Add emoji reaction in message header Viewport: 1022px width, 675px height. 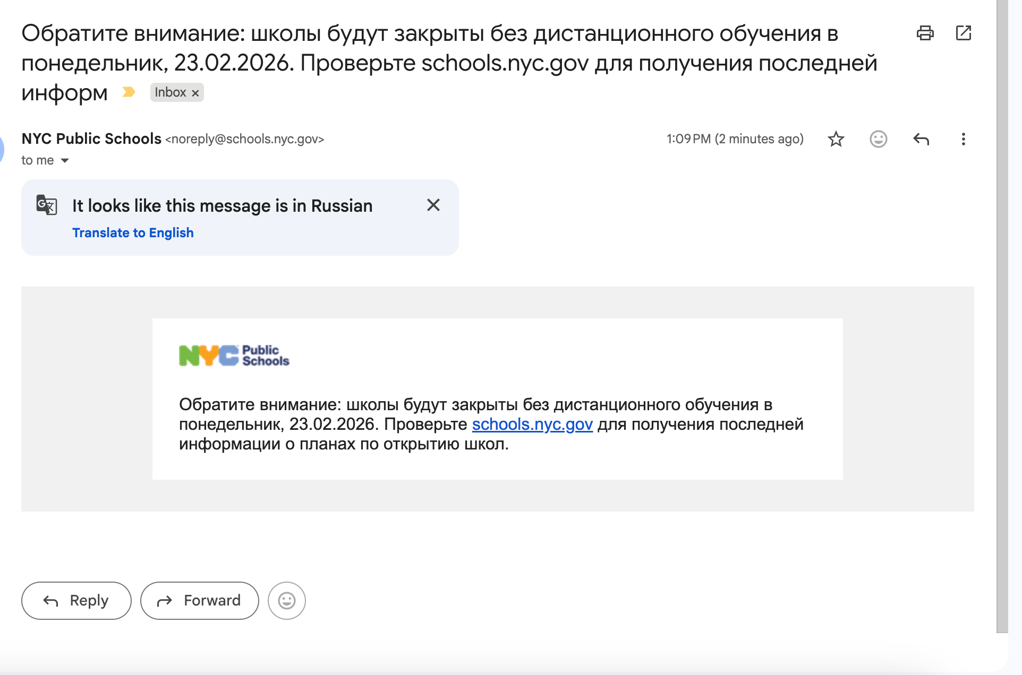tap(878, 139)
